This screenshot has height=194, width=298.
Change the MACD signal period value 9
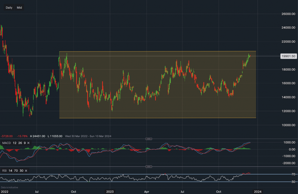pos(24,143)
